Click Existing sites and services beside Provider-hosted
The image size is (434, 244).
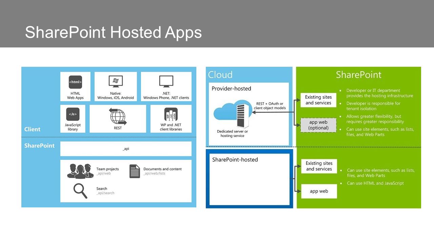(318, 100)
